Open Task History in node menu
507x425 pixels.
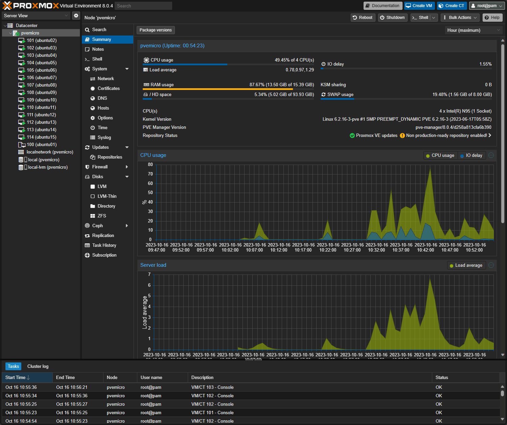click(104, 245)
